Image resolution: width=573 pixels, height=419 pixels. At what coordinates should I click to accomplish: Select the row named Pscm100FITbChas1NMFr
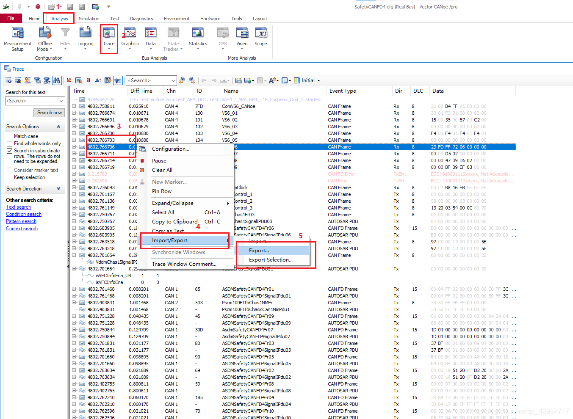[x=293, y=303]
